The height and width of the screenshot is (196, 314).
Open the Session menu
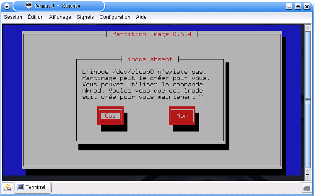point(13,17)
